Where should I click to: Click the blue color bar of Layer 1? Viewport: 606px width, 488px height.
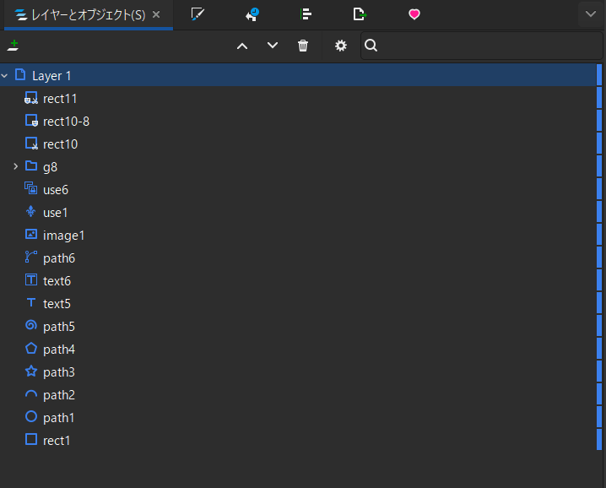pyautogui.click(x=599, y=75)
